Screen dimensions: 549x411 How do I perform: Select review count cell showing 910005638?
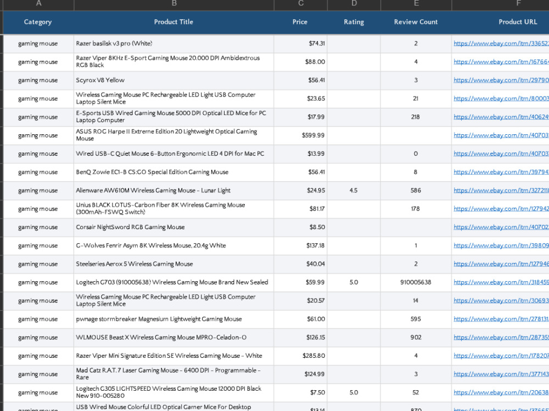point(416,282)
